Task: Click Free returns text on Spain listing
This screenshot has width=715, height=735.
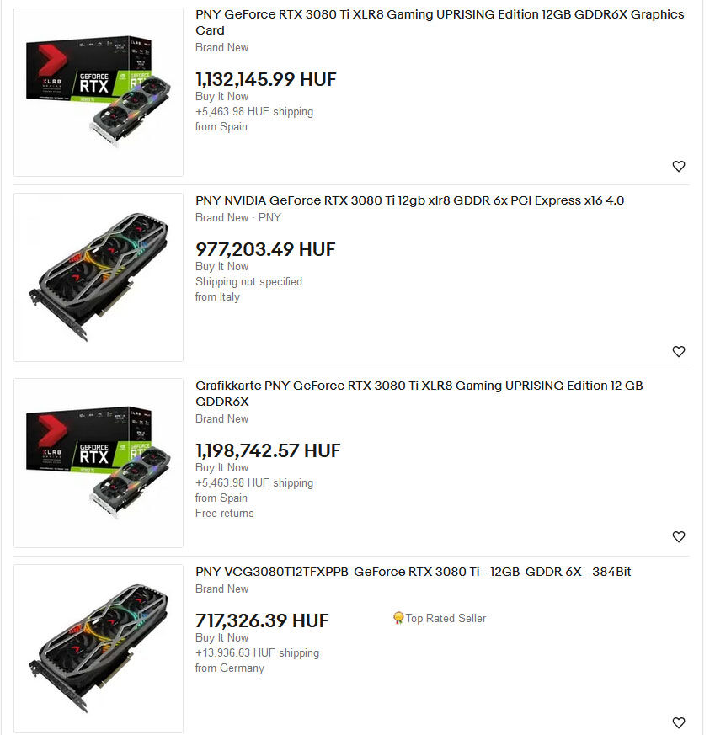Action: point(225,514)
